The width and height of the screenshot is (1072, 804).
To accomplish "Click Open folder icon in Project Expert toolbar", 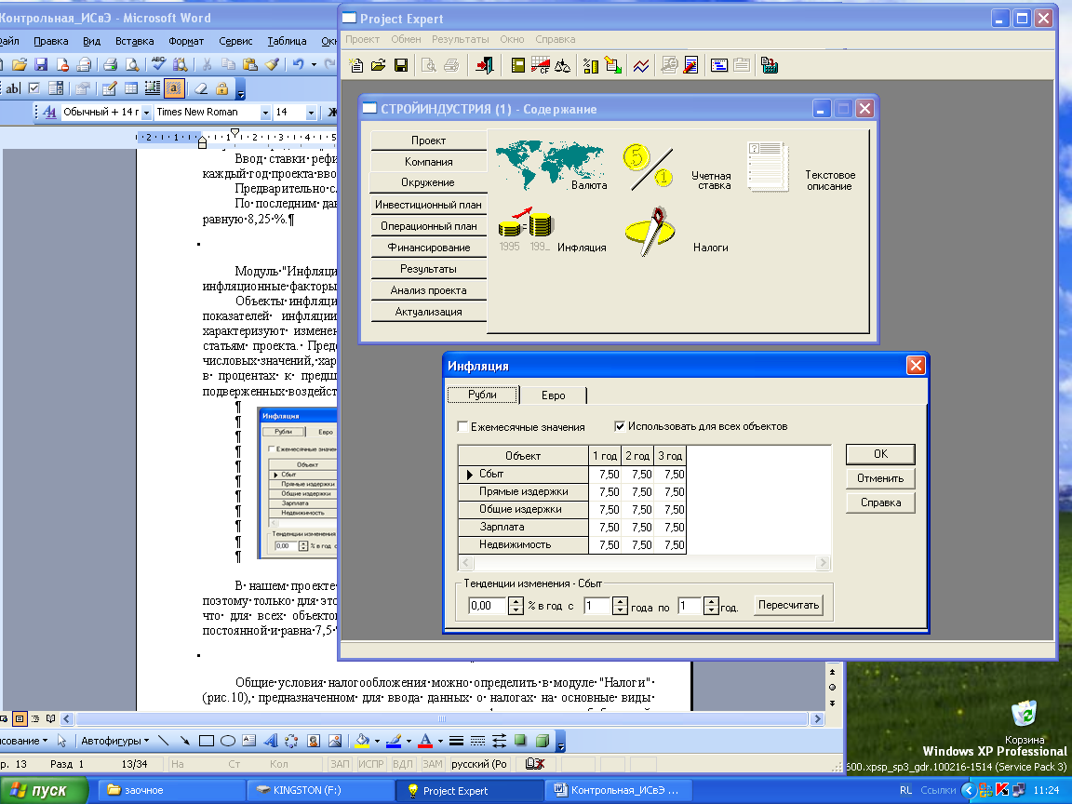I will pos(378,66).
